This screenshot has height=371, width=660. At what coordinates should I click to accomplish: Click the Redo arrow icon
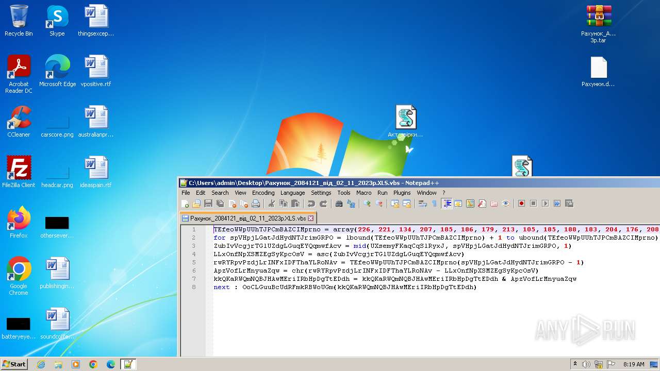click(x=323, y=204)
